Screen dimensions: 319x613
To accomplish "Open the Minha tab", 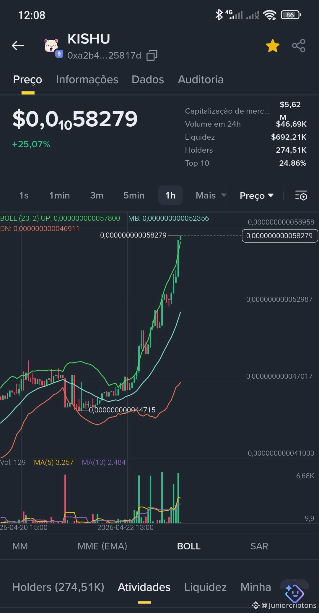I will click(x=256, y=587).
